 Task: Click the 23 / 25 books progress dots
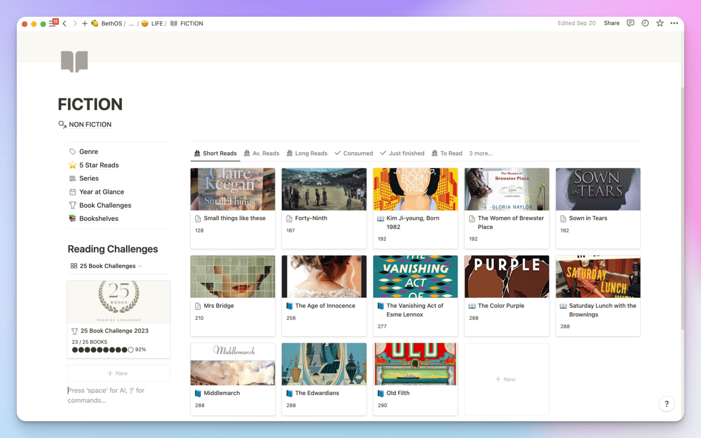(103, 350)
